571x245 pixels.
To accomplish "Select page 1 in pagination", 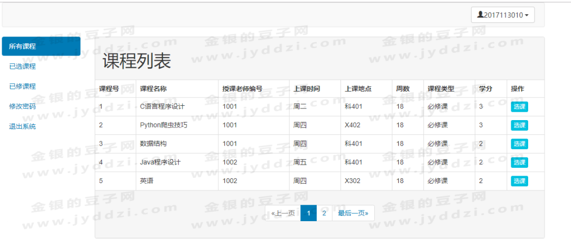I will coord(308,213).
